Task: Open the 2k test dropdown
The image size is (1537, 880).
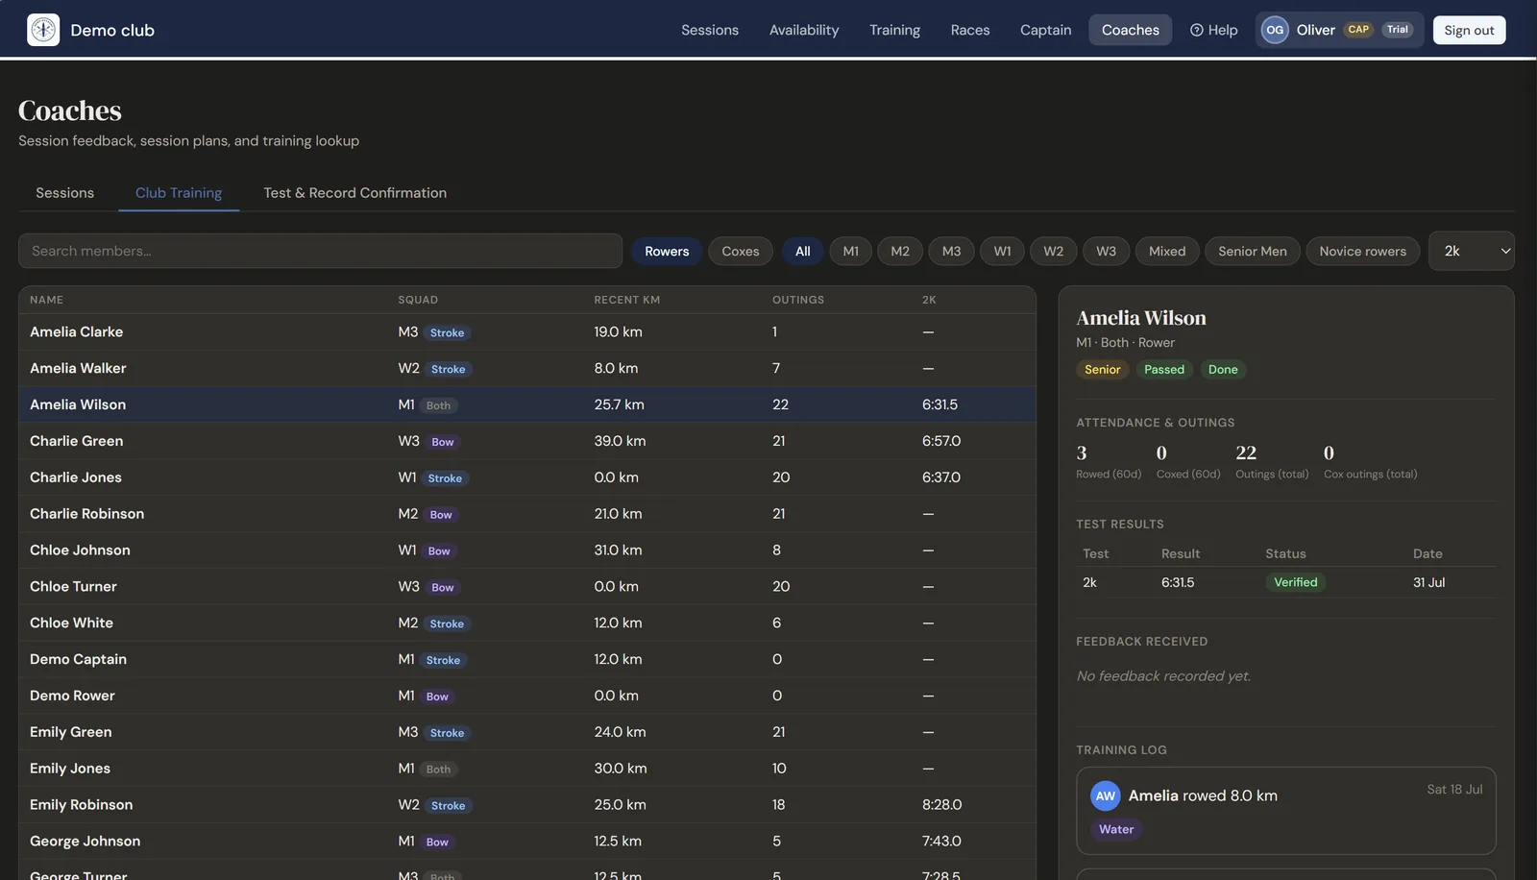Action: [x=1472, y=251]
